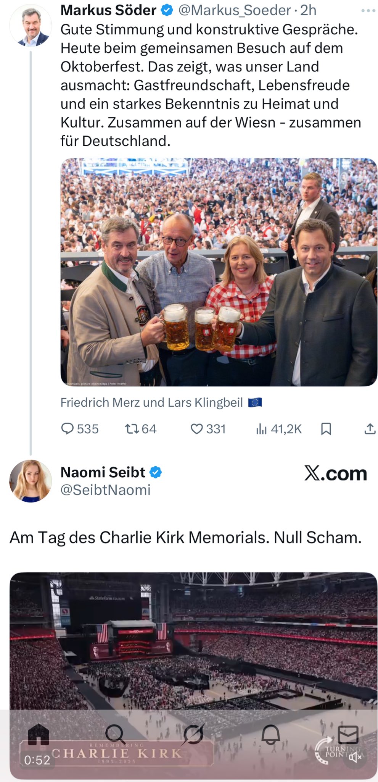Open the Search tab

point(115,734)
